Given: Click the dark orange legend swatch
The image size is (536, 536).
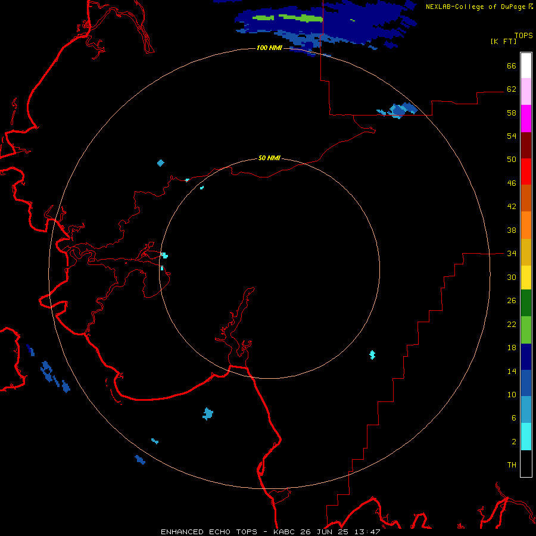Looking at the screenshot, I should [526, 198].
